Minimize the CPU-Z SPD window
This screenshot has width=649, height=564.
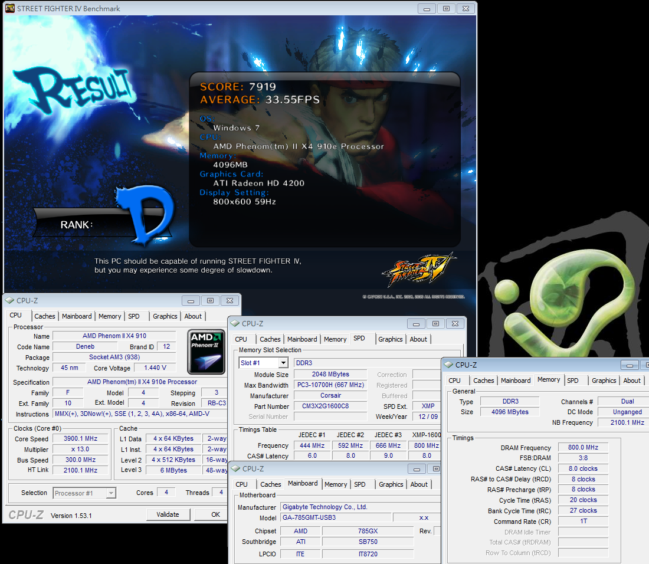pos(417,324)
